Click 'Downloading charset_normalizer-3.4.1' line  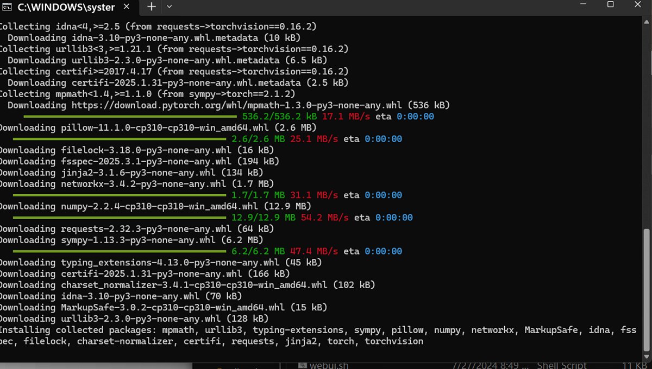(x=187, y=285)
